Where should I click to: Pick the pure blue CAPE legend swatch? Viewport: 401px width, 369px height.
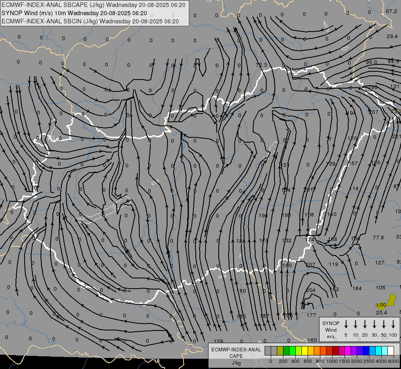(366, 351)
